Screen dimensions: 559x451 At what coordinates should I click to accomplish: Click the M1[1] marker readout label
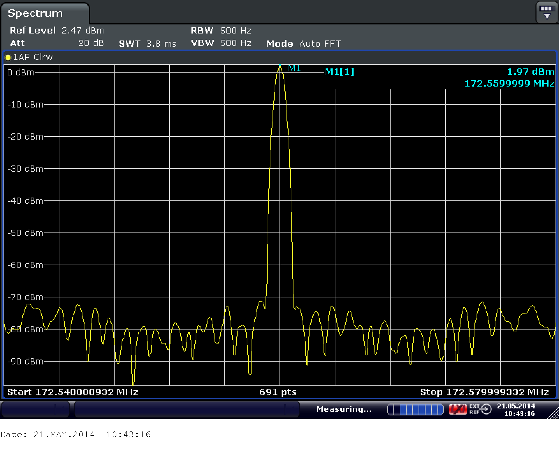[339, 72]
